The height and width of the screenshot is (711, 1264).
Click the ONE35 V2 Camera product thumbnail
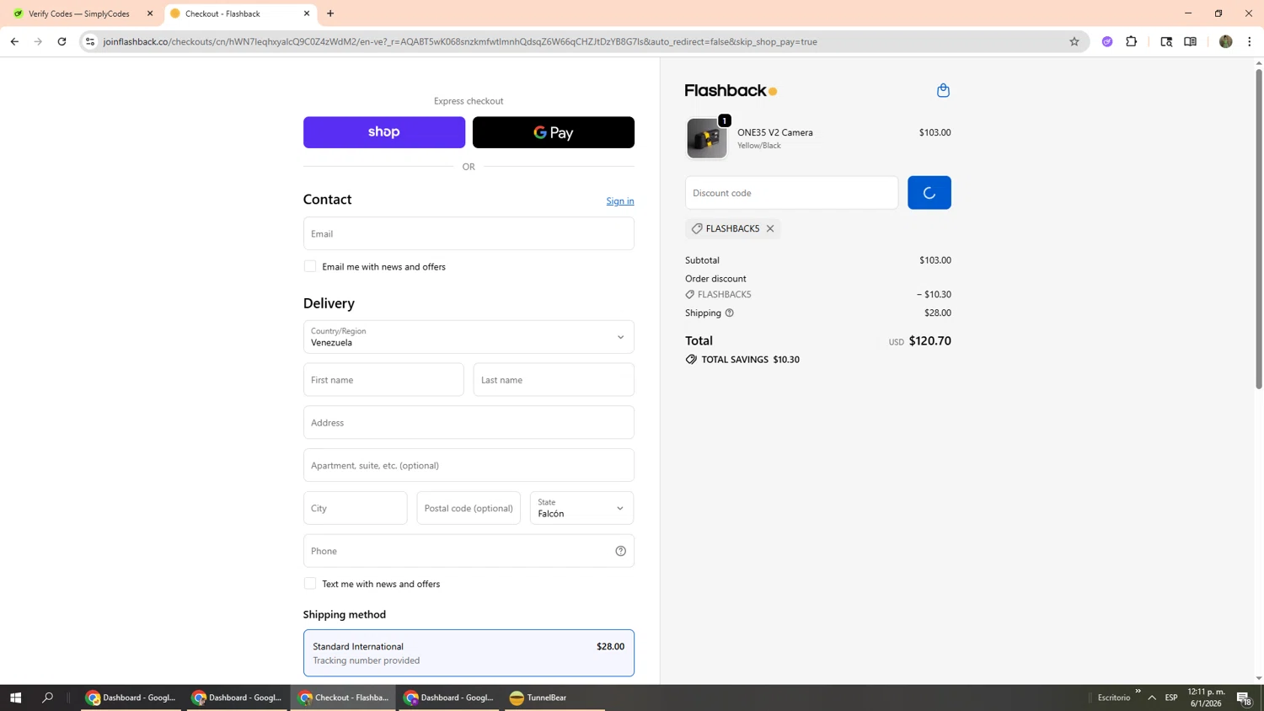706,138
